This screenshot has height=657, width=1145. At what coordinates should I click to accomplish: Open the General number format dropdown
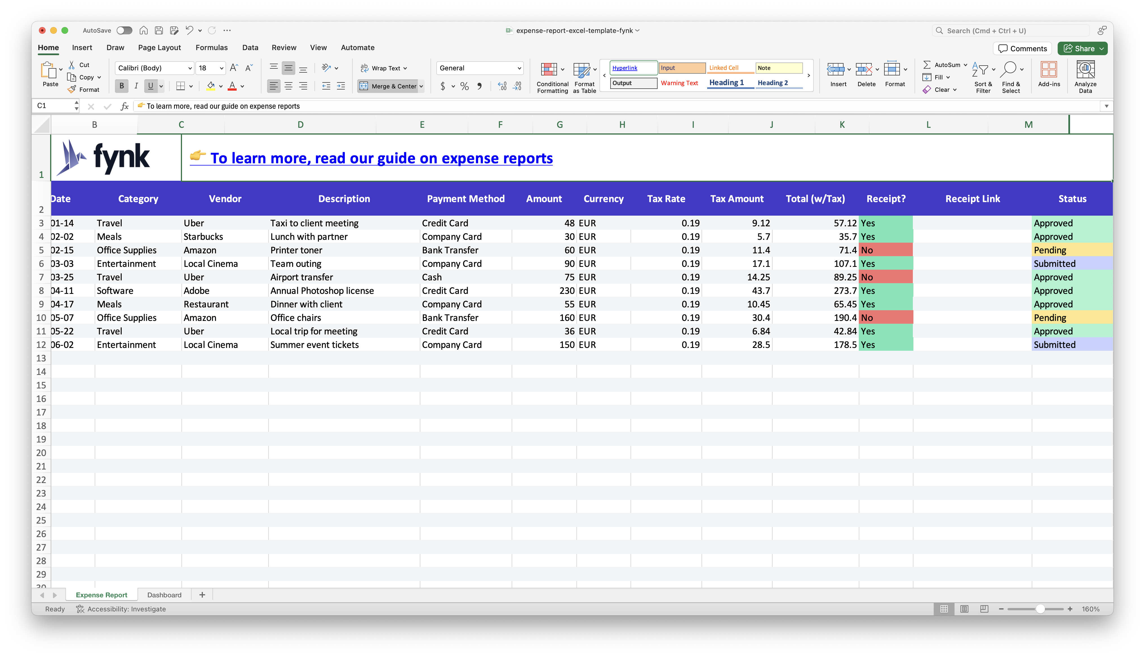coord(519,68)
